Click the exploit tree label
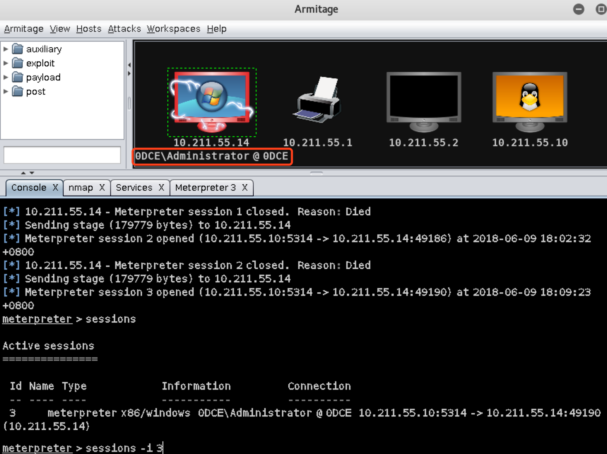Screen dimensions: 607x454 coord(40,63)
